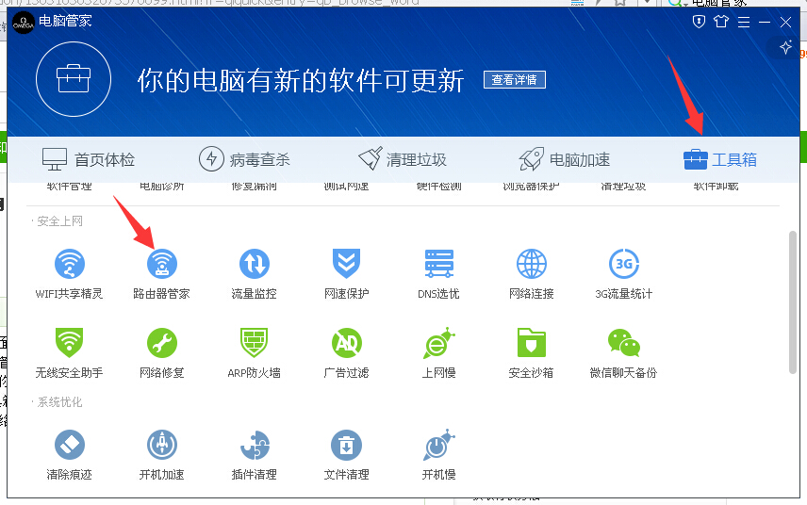Minimize the 电脑管家 window

765,22
